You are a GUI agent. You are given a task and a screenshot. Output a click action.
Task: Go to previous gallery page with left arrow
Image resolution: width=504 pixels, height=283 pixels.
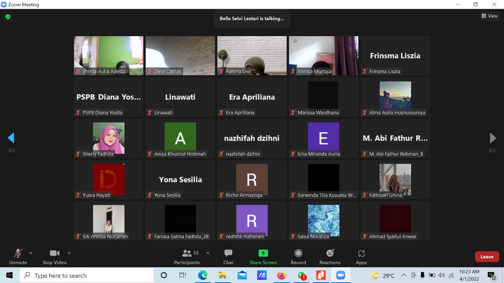point(11,138)
